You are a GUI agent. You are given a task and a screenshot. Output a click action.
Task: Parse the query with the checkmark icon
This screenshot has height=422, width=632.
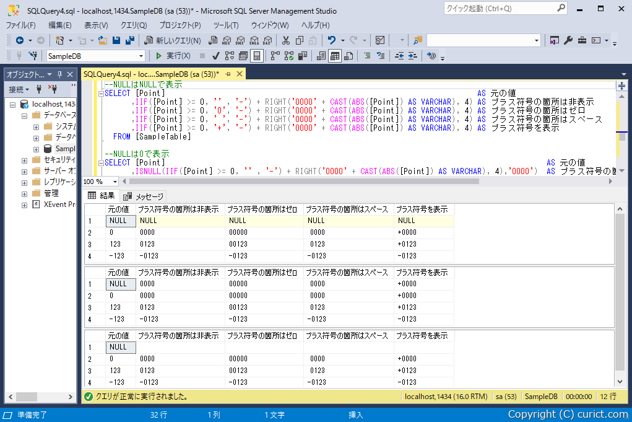point(216,56)
